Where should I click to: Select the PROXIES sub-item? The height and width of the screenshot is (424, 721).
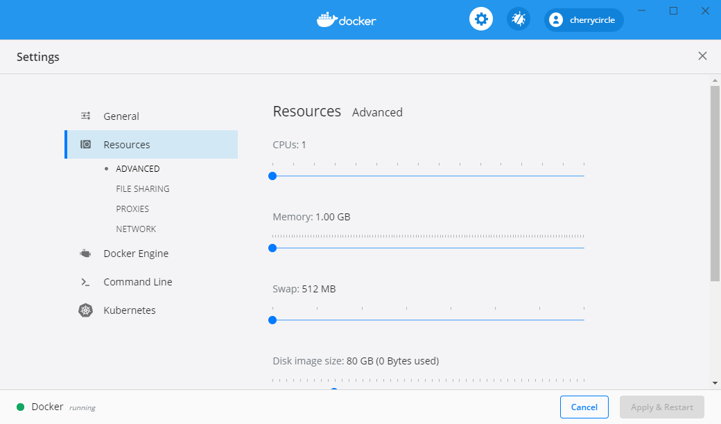pyautogui.click(x=132, y=209)
